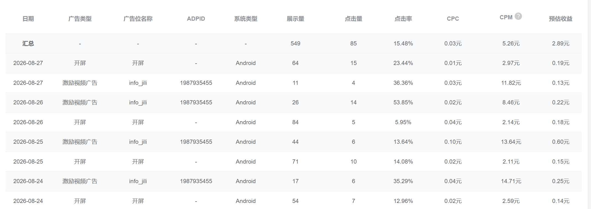Click the 点击量 column header
Screen dimensions: 591x209
tap(353, 19)
